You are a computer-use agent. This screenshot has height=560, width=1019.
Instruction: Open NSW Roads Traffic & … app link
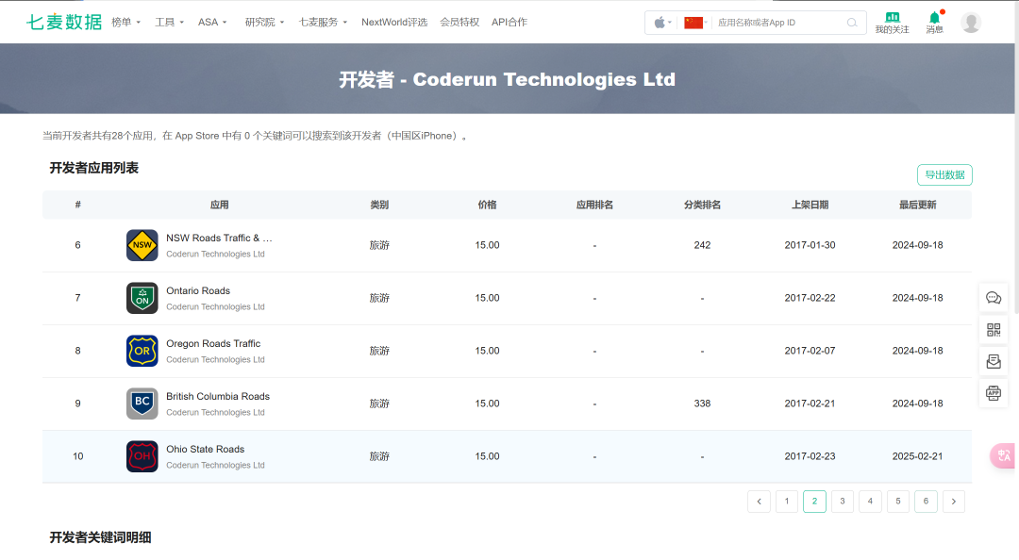pos(219,238)
